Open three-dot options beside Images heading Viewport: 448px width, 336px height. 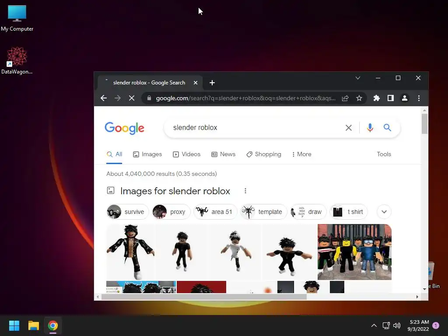245,191
